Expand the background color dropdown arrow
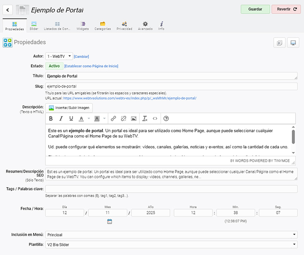Viewport: 304px width, 255px height. (104, 118)
